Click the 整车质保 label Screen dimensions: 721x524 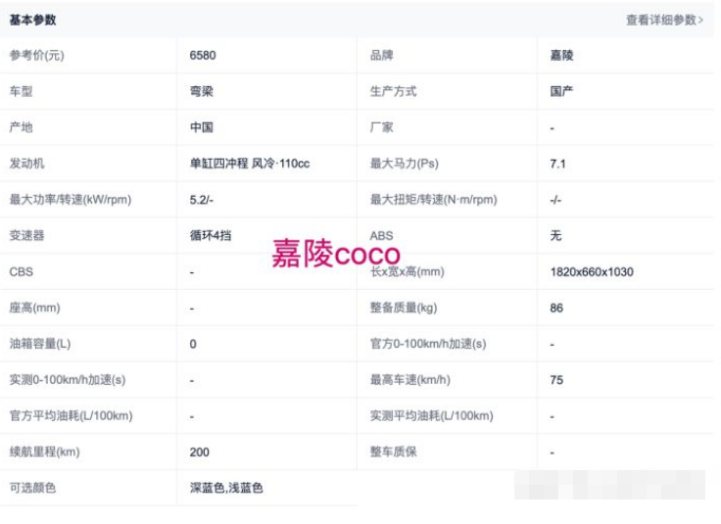tap(393, 452)
